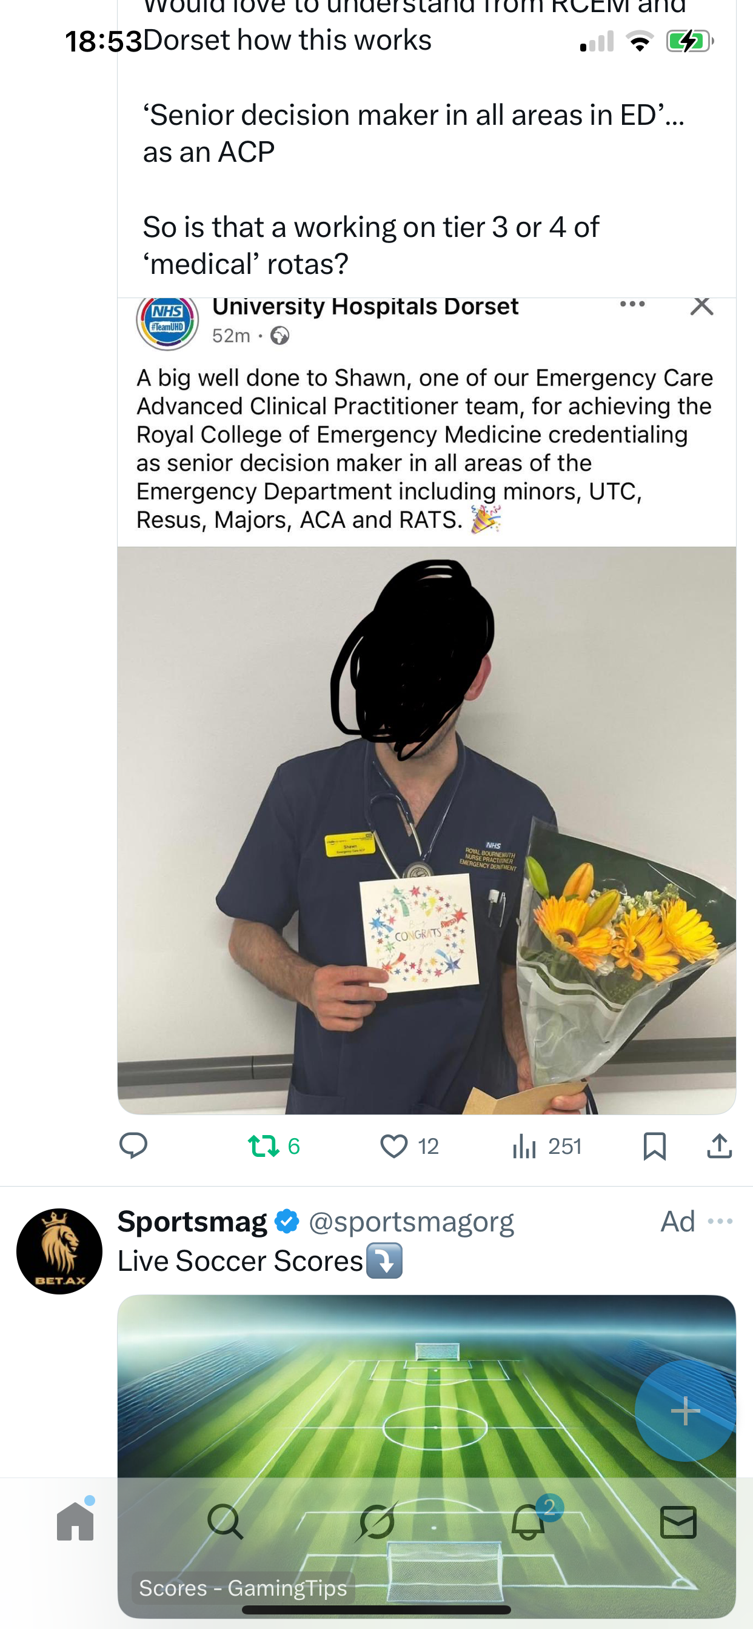Bookmark this post
The image size is (753, 1629).
click(x=654, y=1146)
